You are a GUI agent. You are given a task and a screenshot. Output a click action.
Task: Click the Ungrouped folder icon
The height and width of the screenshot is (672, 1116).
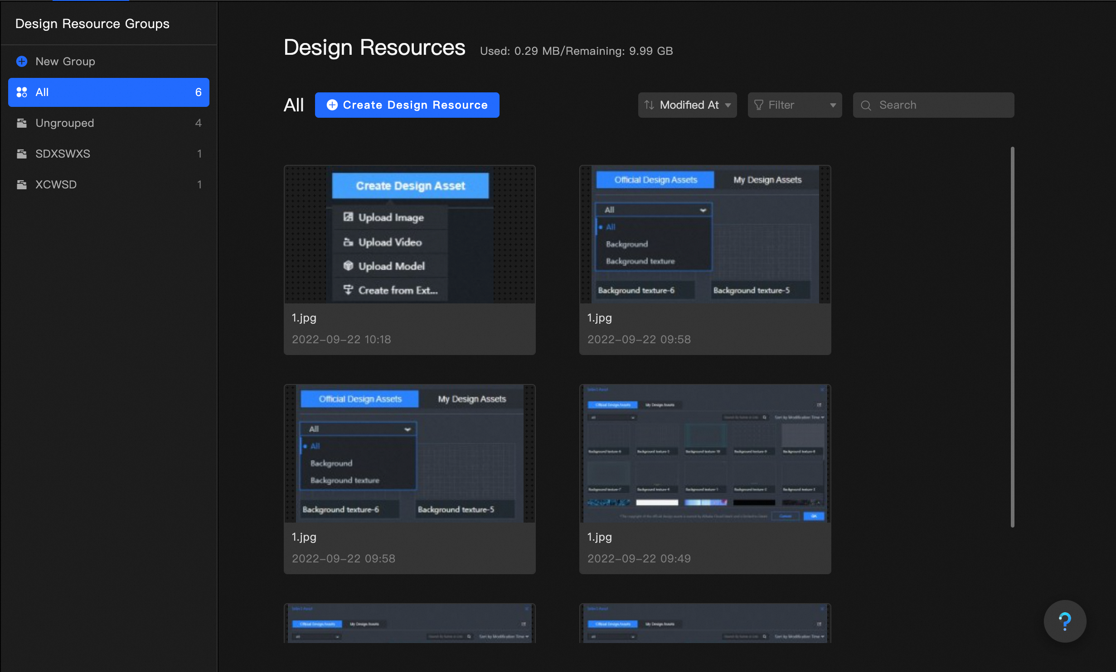tap(22, 123)
